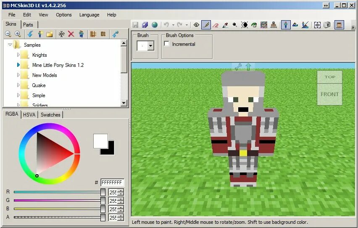Open the Redo history dropdown arrow
Screen dimensions: 358x228
click(187, 25)
